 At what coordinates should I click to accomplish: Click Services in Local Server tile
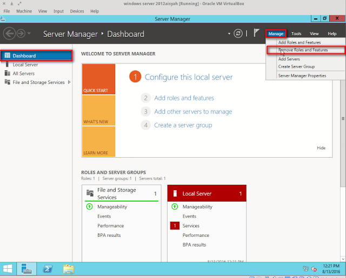191,226
